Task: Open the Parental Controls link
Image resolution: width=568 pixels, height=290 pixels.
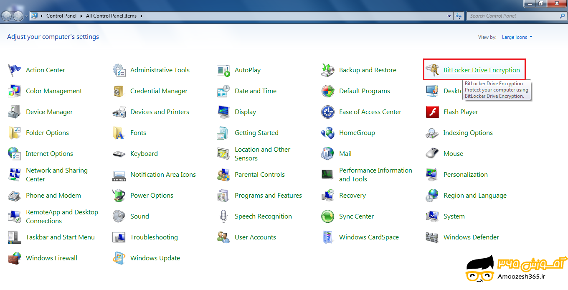Action: (260, 175)
